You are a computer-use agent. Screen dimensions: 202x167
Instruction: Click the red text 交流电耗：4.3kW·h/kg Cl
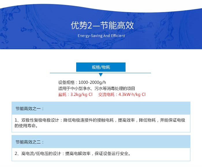(122, 94)
